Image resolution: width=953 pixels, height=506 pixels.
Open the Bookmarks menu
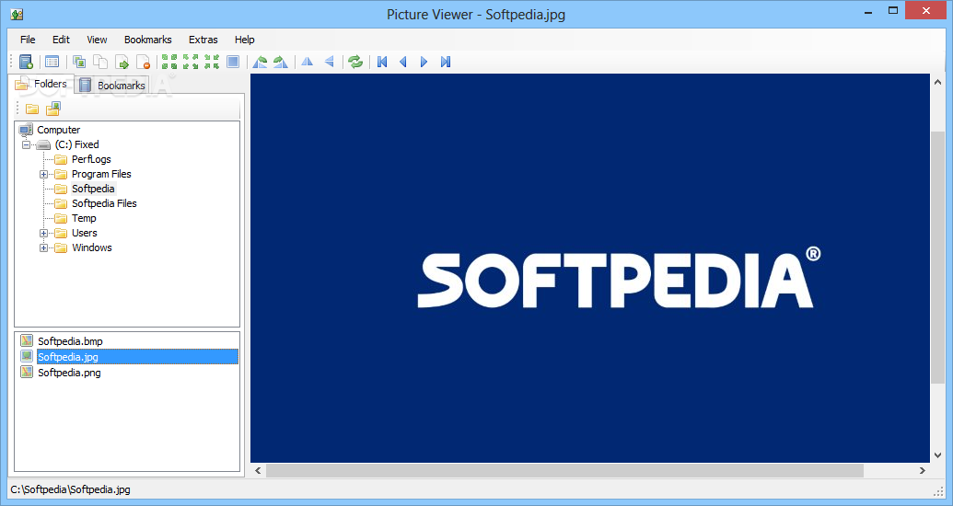point(147,40)
